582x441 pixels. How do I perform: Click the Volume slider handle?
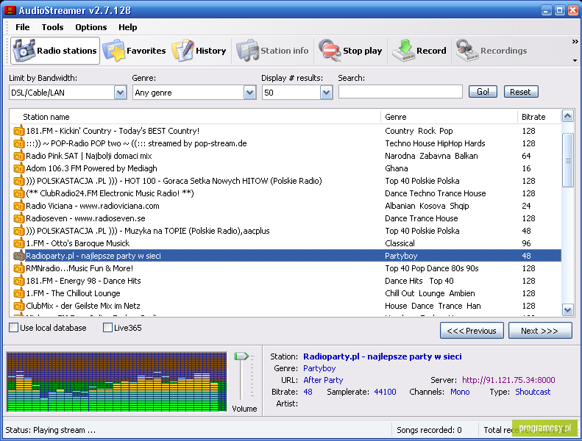click(x=241, y=356)
